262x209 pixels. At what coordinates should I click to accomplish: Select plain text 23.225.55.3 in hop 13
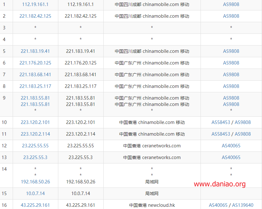80,157
